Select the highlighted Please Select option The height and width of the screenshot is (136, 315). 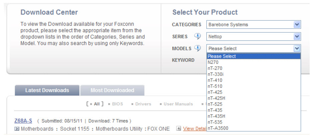(x=254, y=56)
